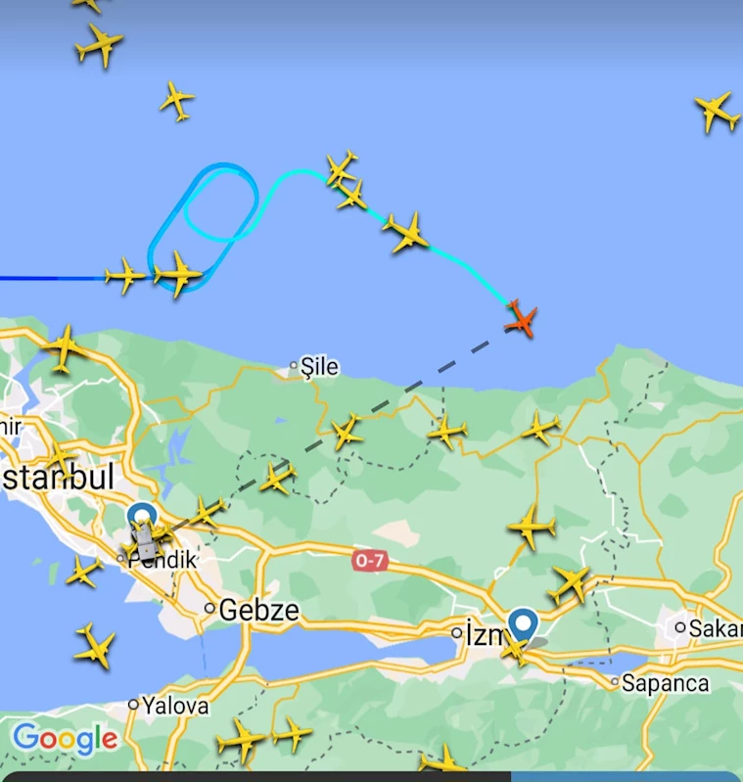Viewport: 743px width, 782px height.
Task: Click the Istanbul city label
Action: click(x=58, y=477)
